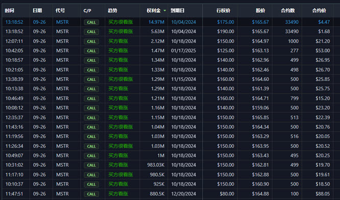Click the 1.04M premium value
The height and width of the screenshot is (200, 340).
click(x=158, y=127)
